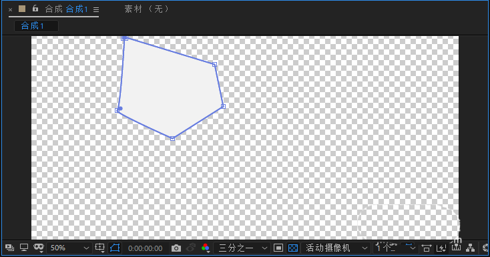Open the composition flowchart icon
The image size is (490, 257).
(x=471, y=248)
